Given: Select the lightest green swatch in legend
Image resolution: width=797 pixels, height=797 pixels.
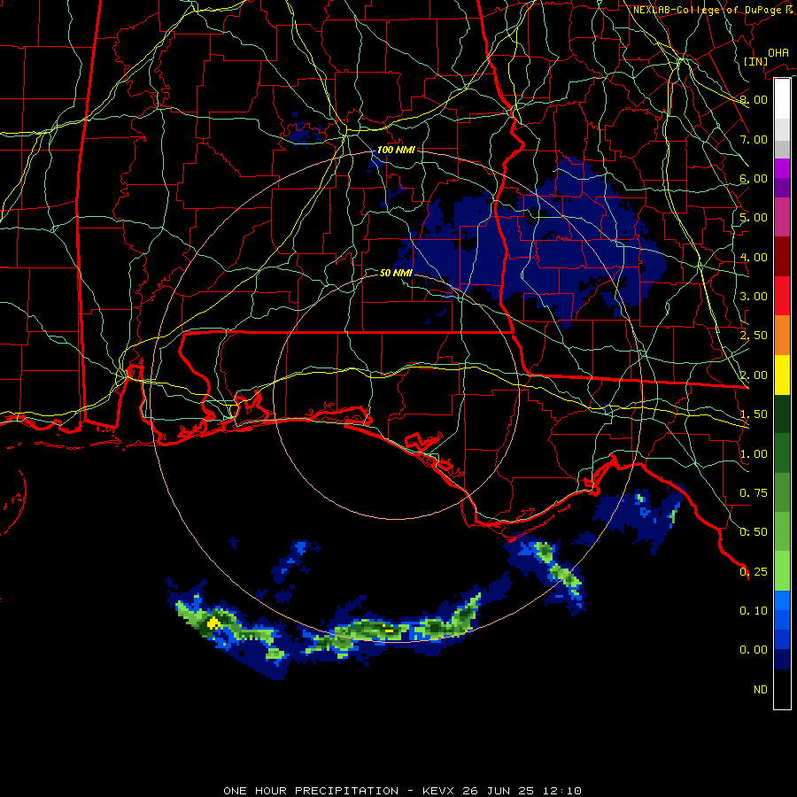Looking at the screenshot, I should click(782, 571).
